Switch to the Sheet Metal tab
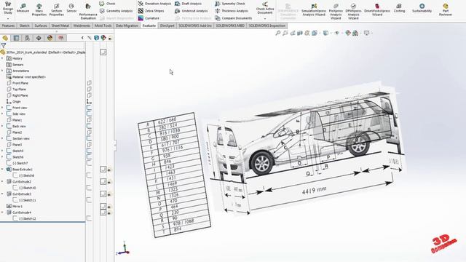 pyautogui.click(x=60, y=26)
